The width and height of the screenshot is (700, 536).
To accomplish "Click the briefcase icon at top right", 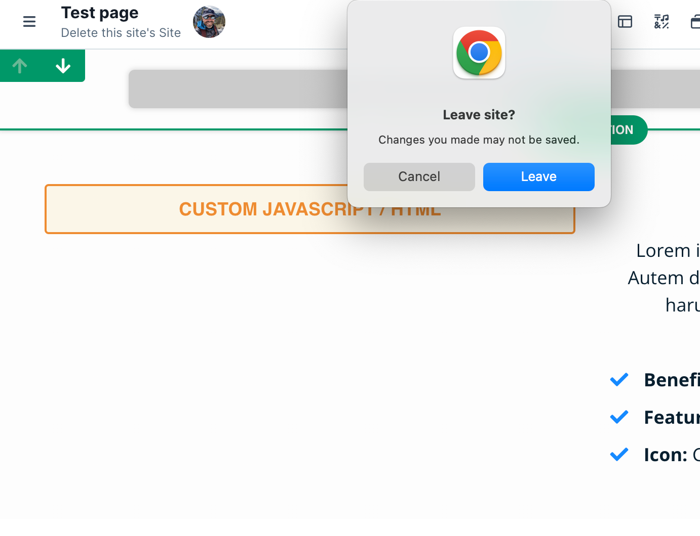I will pyautogui.click(x=695, y=22).
